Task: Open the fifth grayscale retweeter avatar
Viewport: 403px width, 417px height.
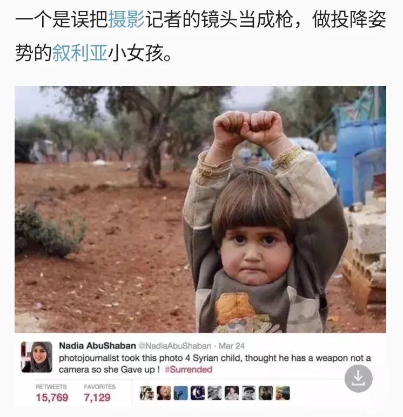Action: (214, 393)
